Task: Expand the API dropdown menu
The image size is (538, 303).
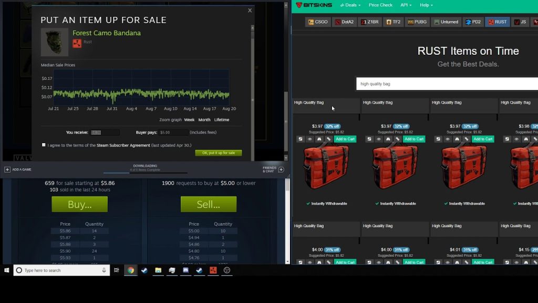Action: 406,5
